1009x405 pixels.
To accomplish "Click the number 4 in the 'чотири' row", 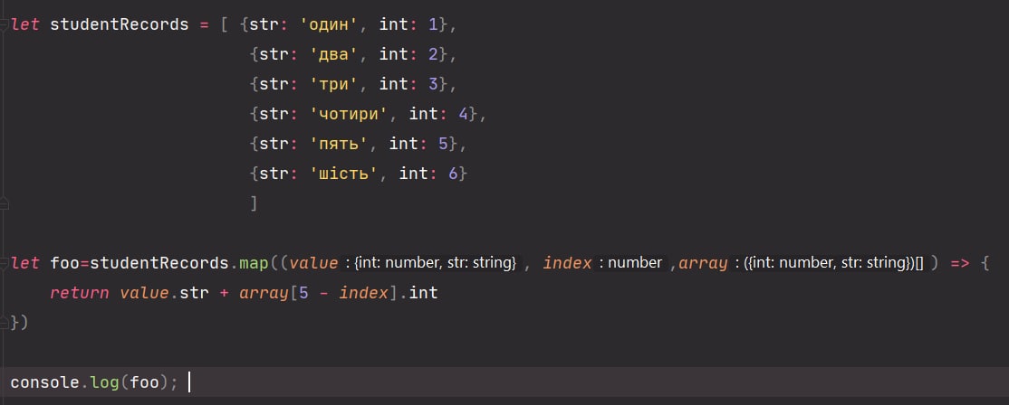I will coord(464,114).
